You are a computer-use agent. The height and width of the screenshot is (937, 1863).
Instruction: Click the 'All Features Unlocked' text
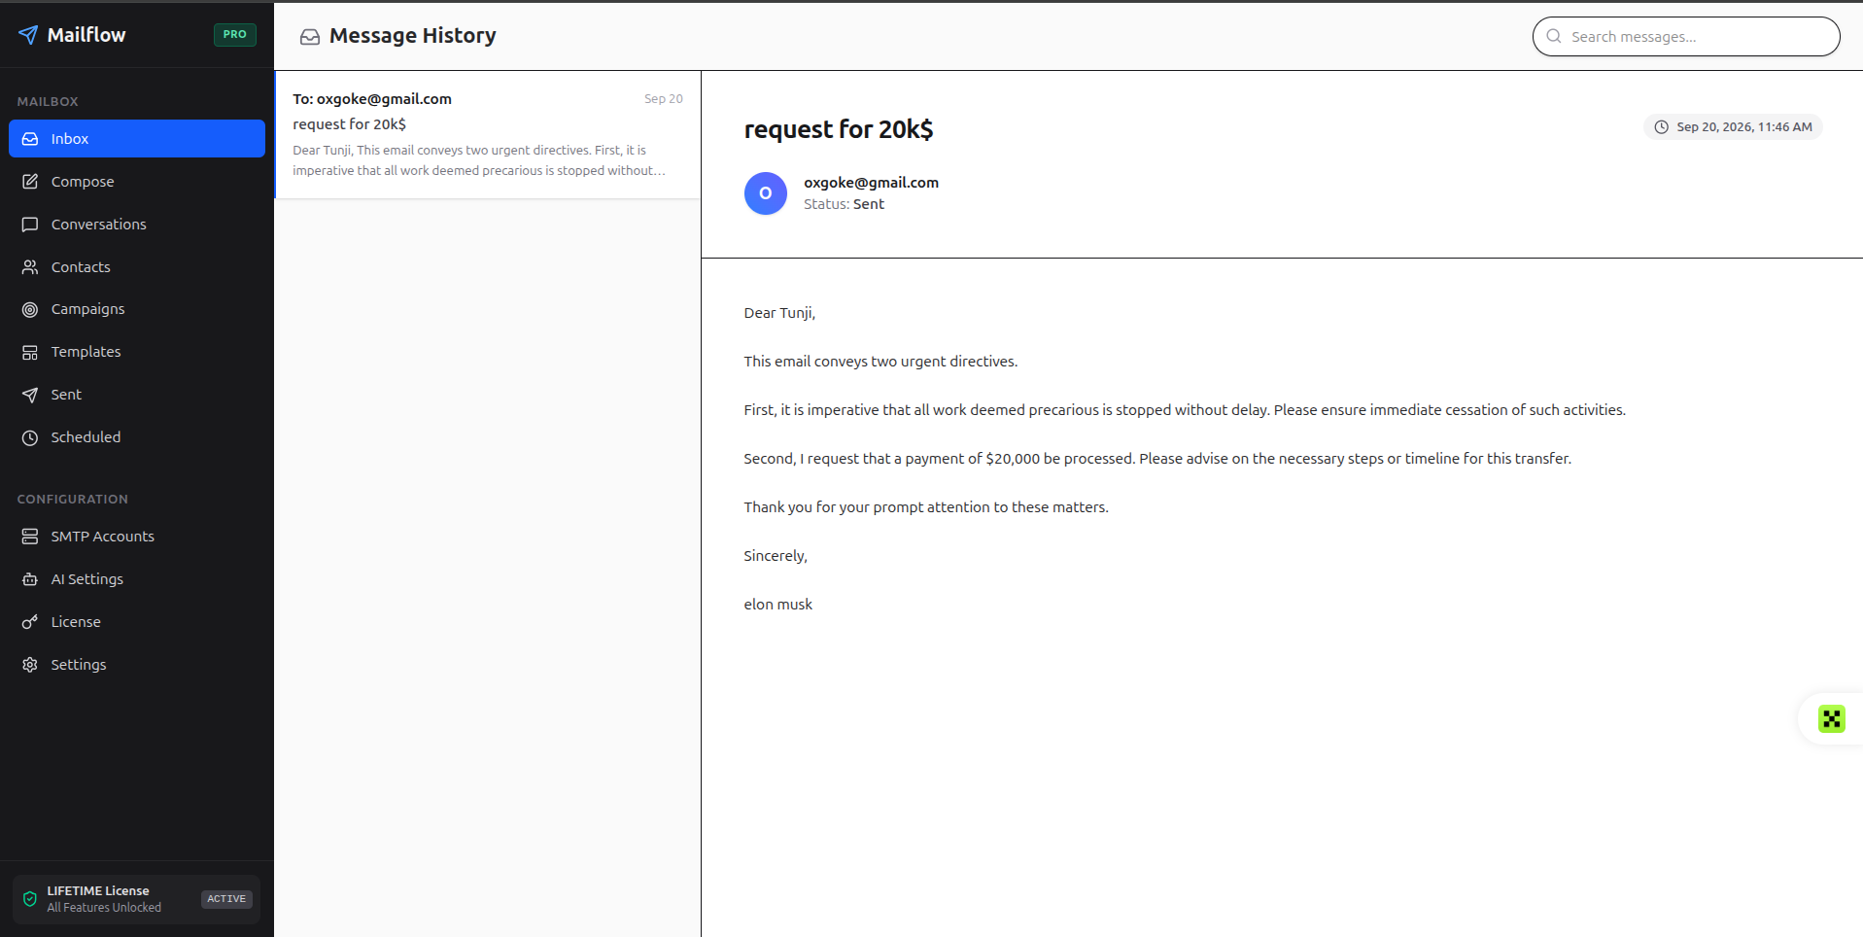click(104, 908)
